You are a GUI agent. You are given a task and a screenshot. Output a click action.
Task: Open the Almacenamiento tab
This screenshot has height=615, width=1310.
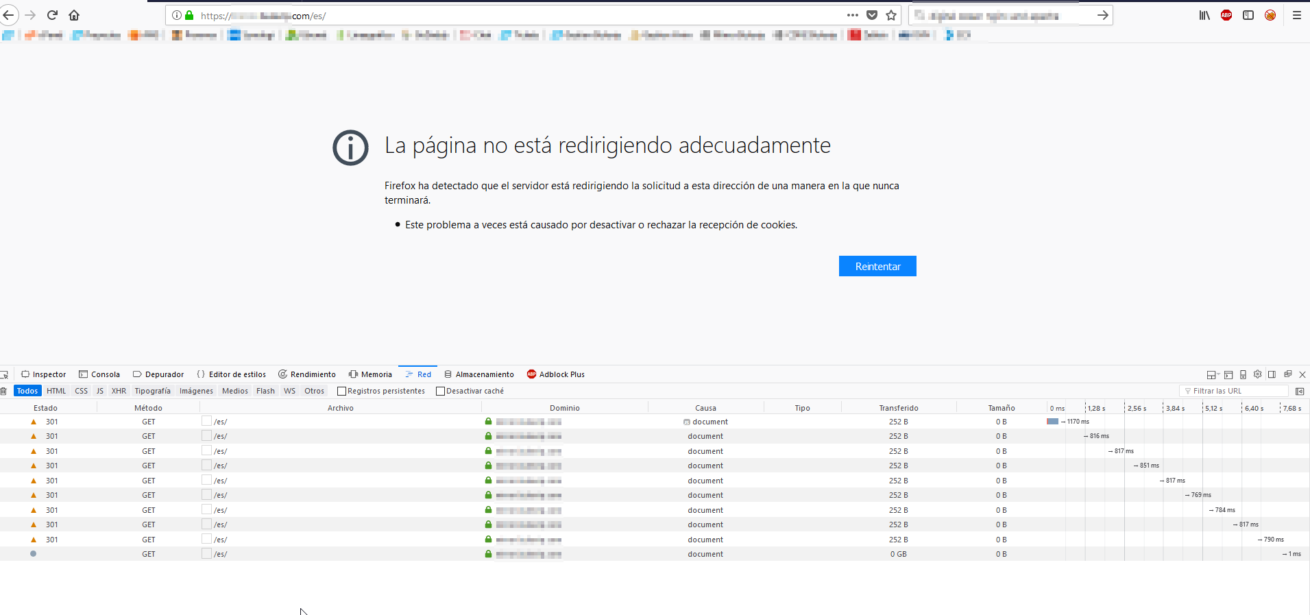coord(479,374)
